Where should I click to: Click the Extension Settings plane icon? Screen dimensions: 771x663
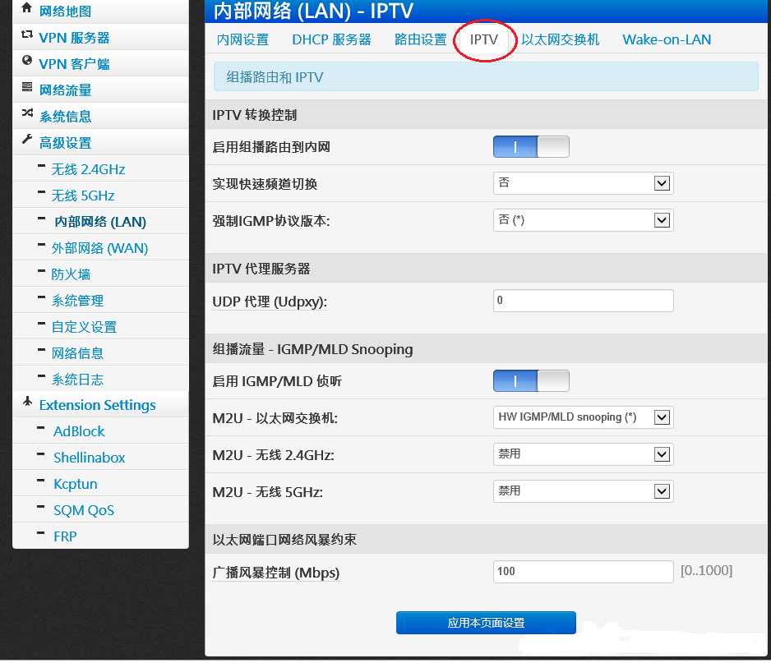coord(27,403)
